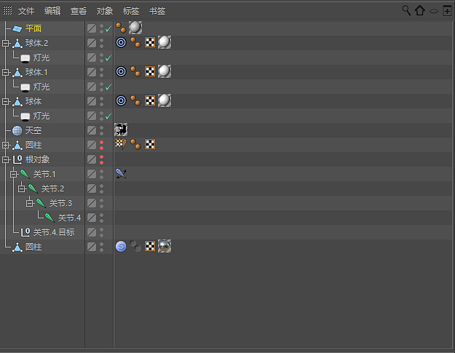This screenshot has width=455, height=353.
Task: Click the magnifier search icon
Action: coord(406,11)
